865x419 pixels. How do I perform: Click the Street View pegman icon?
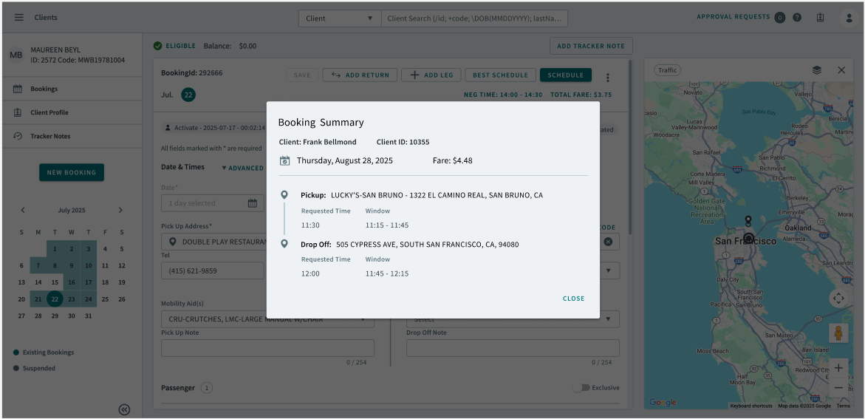click(838, 333)
